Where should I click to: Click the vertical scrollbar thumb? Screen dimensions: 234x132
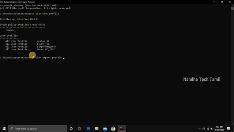click(x=233, y=8)
